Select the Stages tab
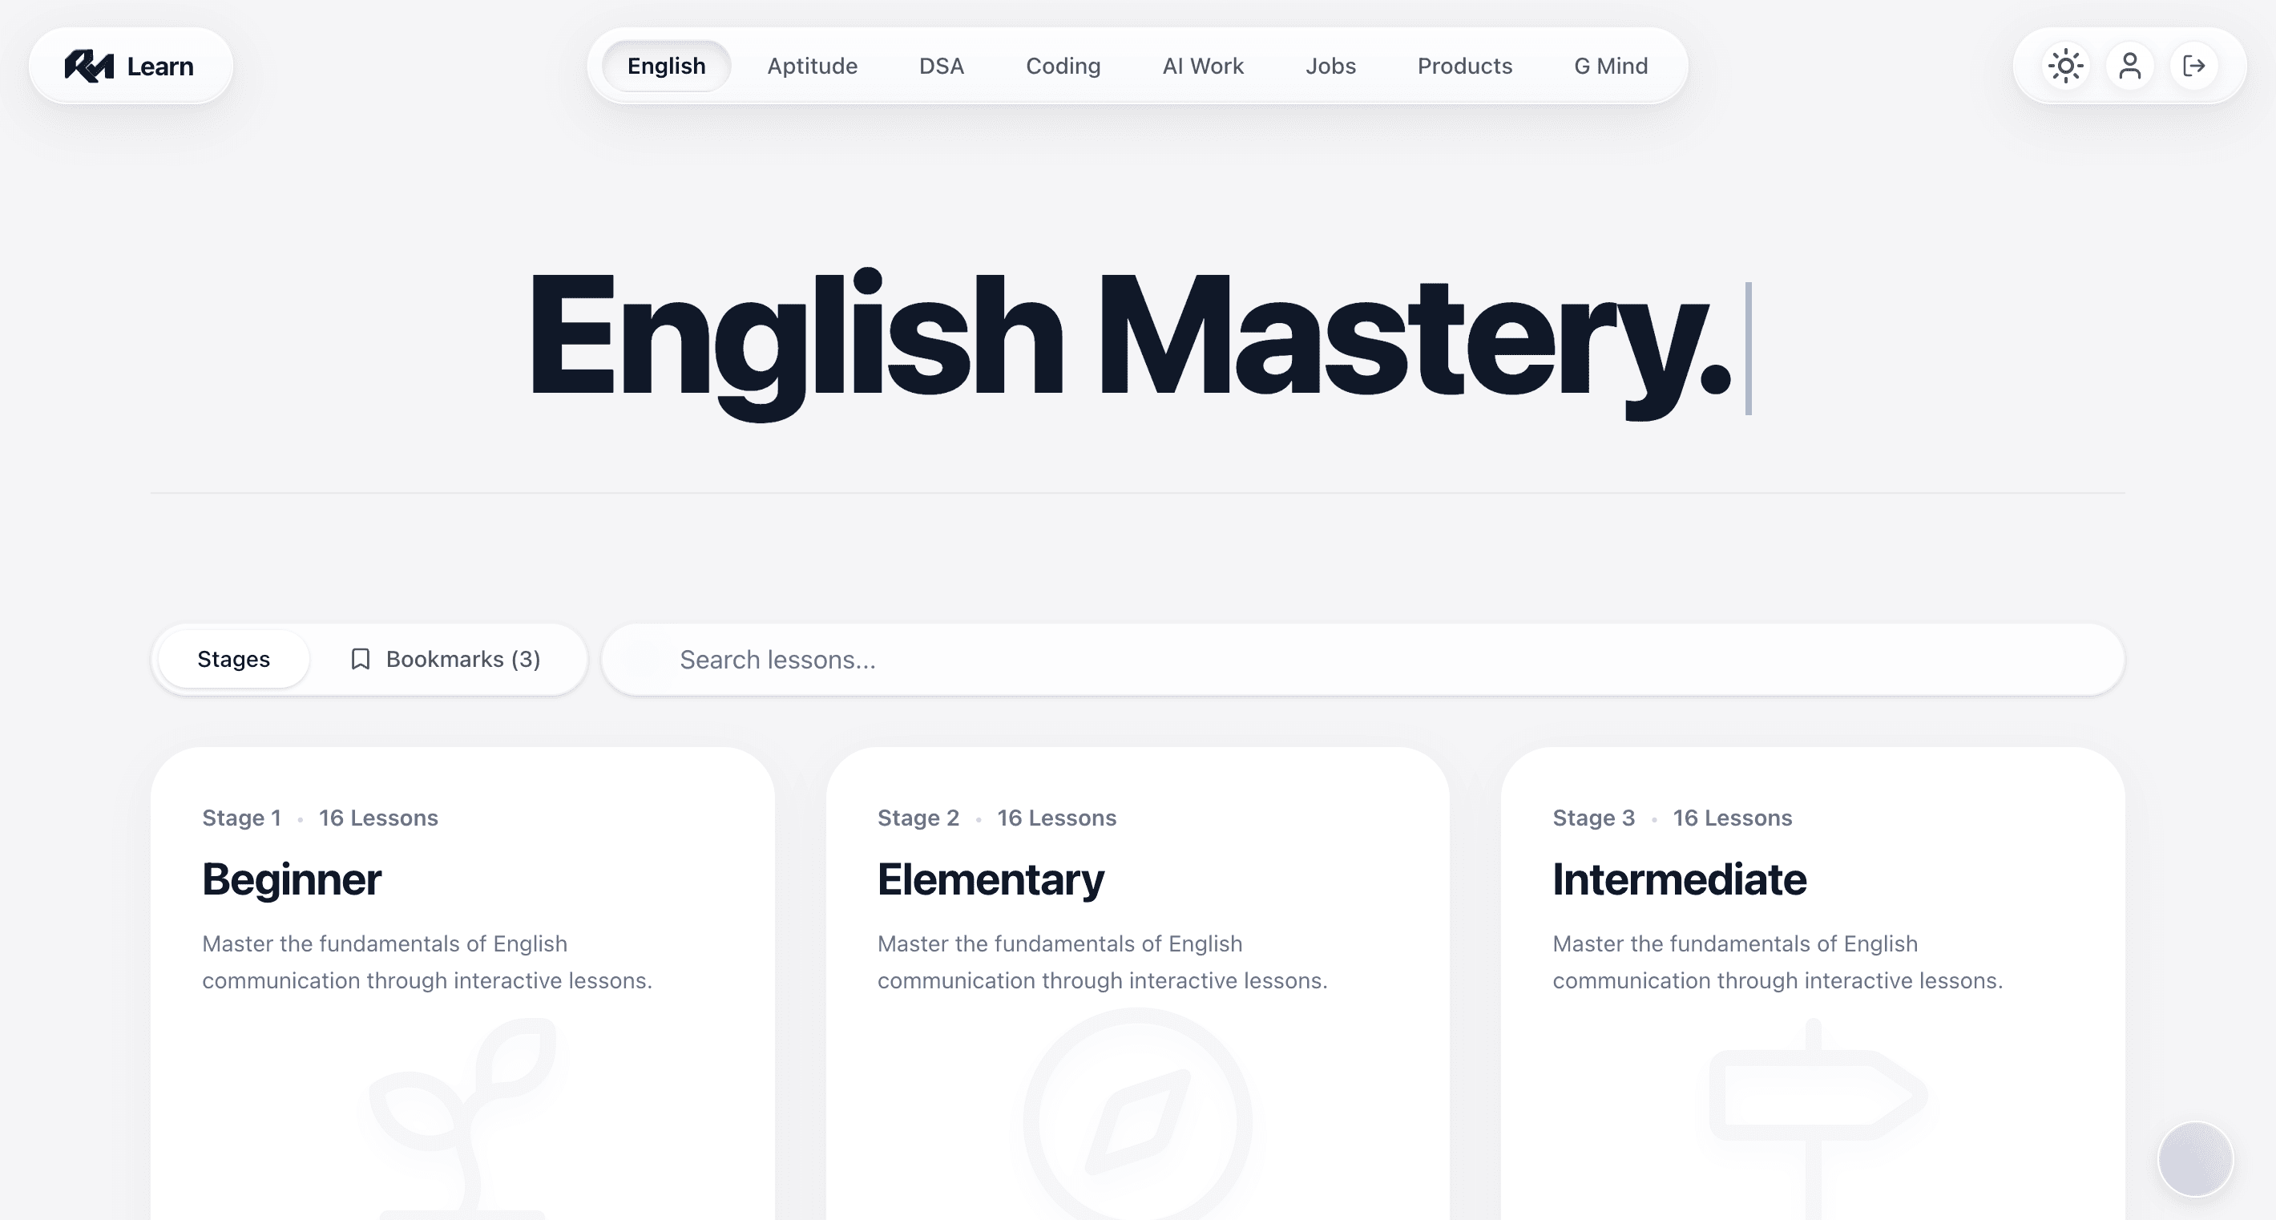This screenshot has height=1220, width=2276. (233, 659)
